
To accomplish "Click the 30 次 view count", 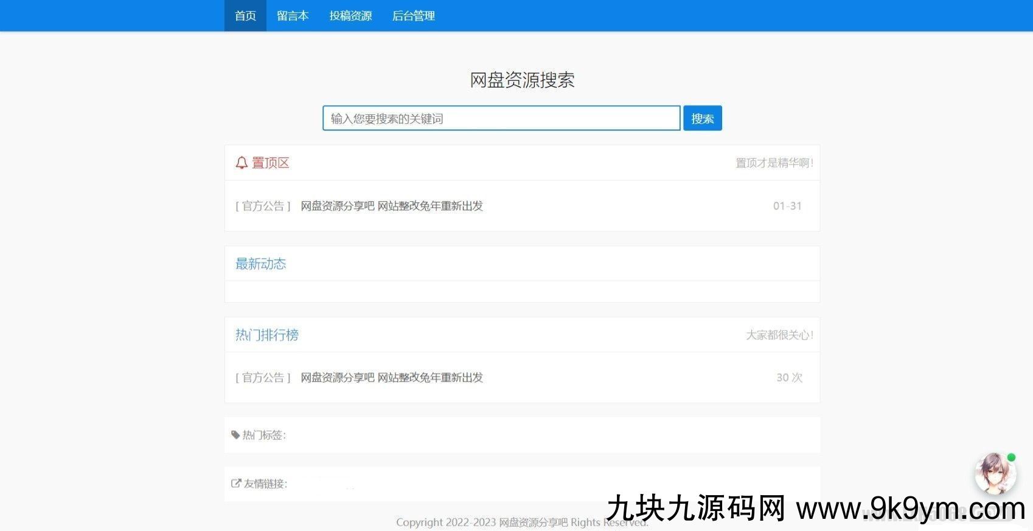I will point(789,378).
